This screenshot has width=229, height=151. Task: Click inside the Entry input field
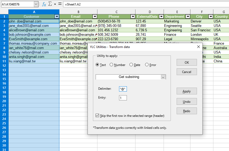pyautogui.click(x=123, y=98)
